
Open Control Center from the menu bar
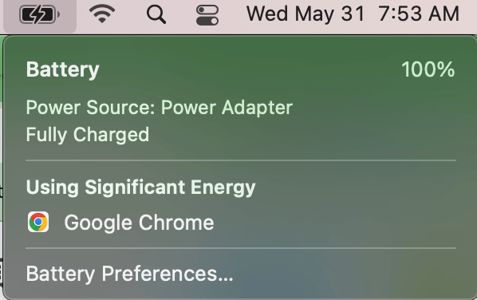[207, 15]
